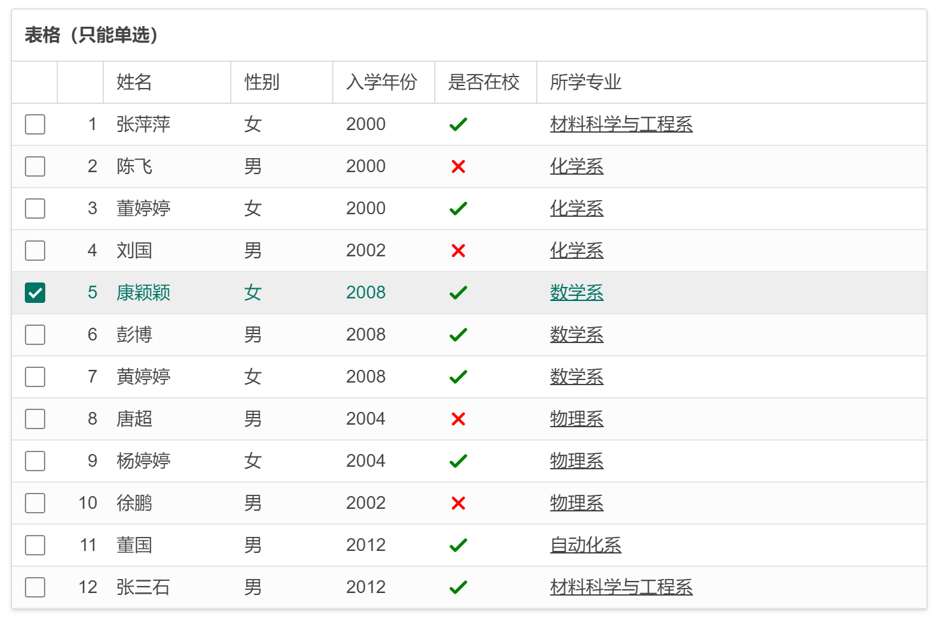Tick the checkbox for 张三石
The height and width of the screenshot is (623, 941).
pos(35,587)
